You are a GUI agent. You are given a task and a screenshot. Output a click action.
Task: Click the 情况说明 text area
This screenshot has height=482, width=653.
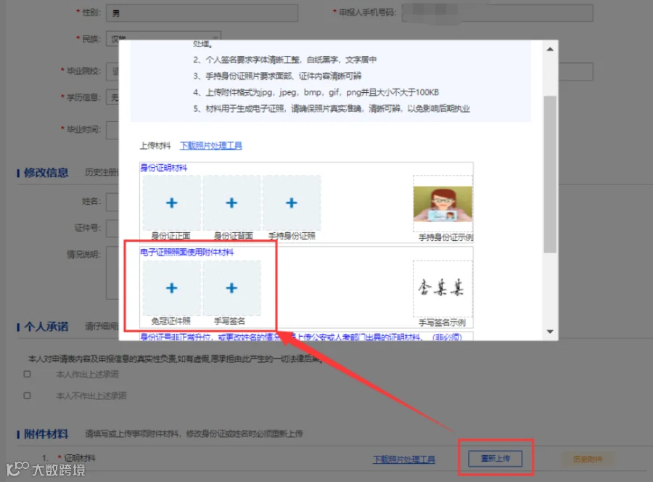pos(112,273)
